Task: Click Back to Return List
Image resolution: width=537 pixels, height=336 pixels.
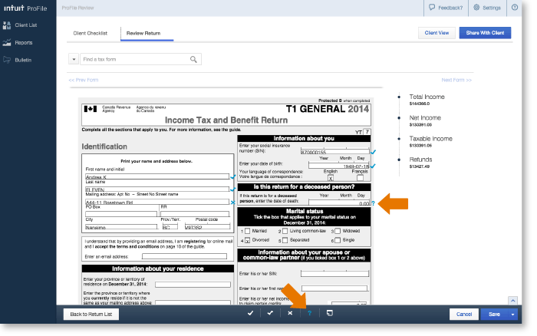Action: pos(91,314)
